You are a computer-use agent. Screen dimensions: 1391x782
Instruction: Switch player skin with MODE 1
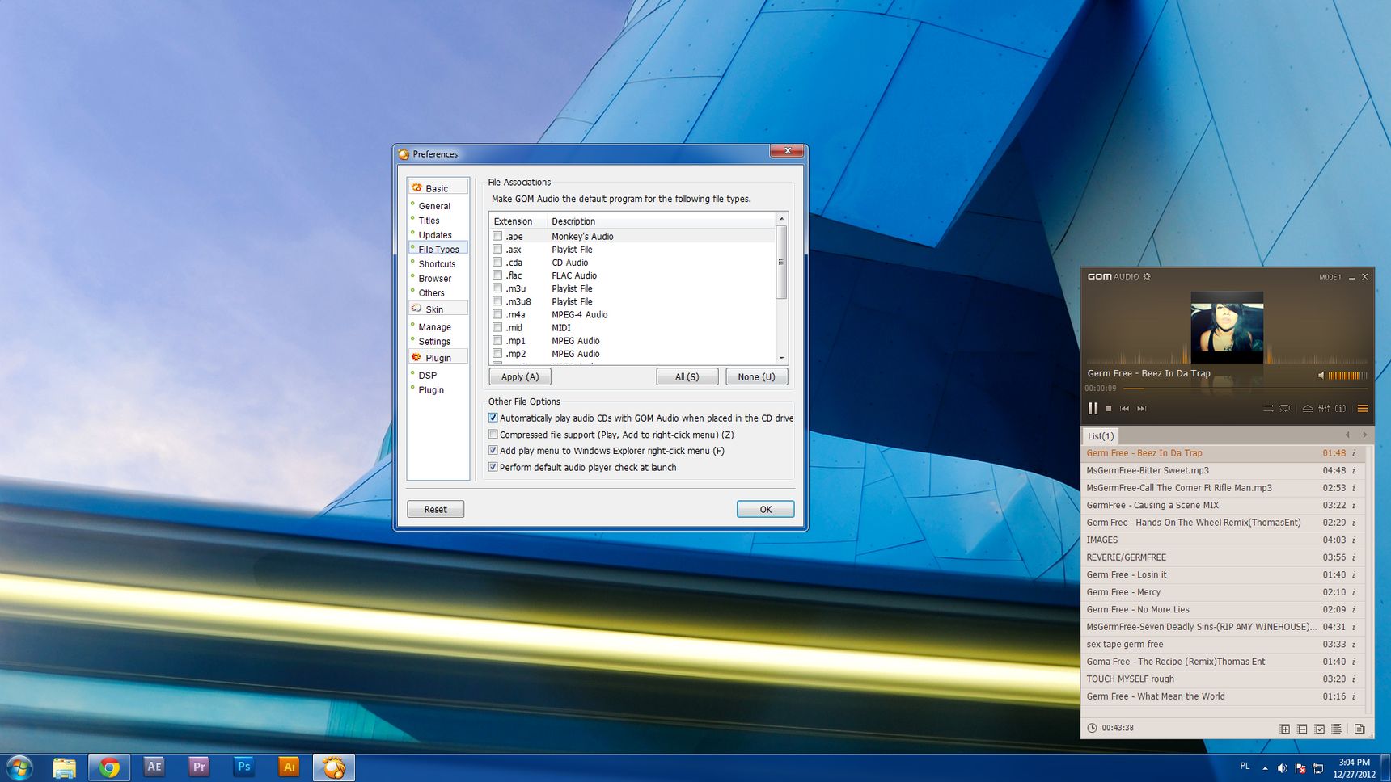click(1330, 277)
